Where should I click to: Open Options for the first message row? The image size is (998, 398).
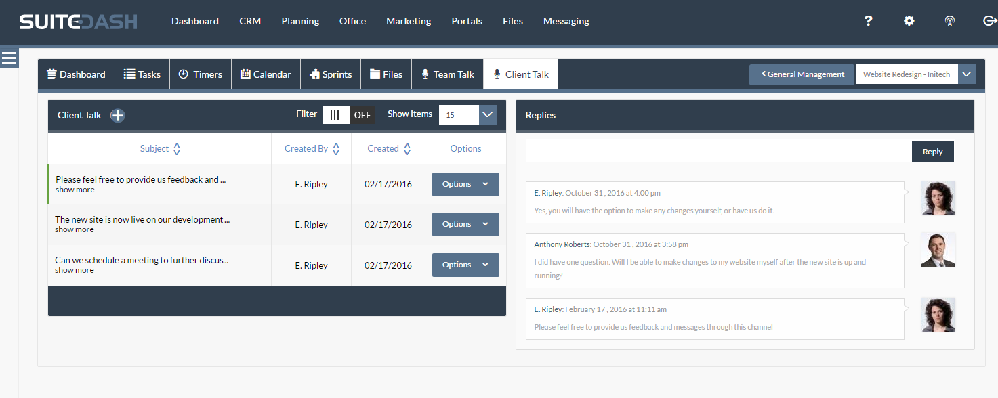coord(465,184)
